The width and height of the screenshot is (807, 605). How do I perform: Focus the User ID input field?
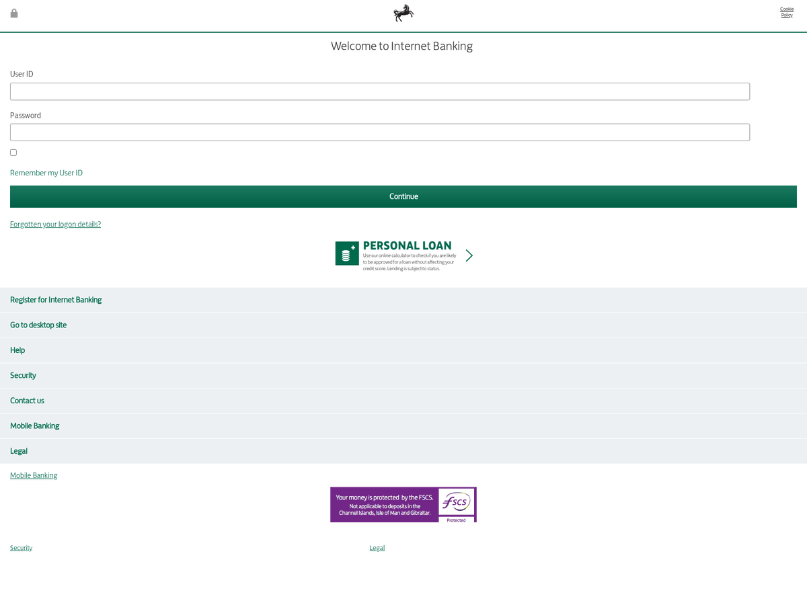tap(380, 91)
